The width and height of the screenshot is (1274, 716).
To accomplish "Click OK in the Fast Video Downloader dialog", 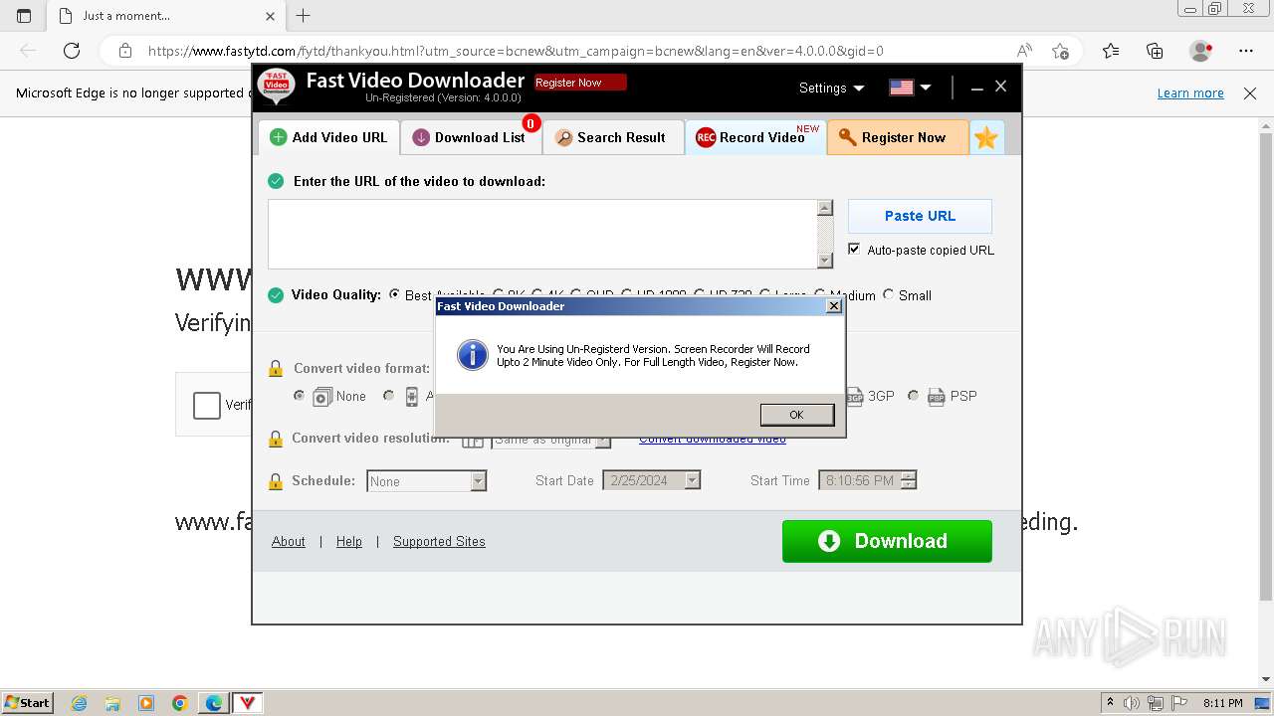I will [796, 415].
